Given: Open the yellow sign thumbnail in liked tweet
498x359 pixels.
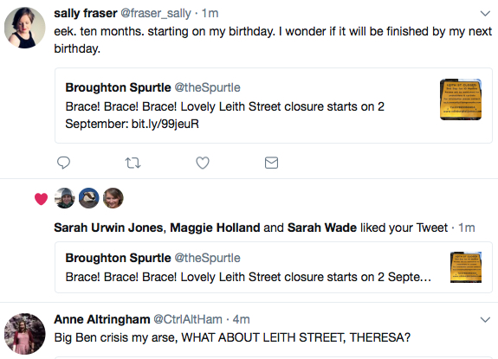Looking at the screenshot, I should pos(466,267).
